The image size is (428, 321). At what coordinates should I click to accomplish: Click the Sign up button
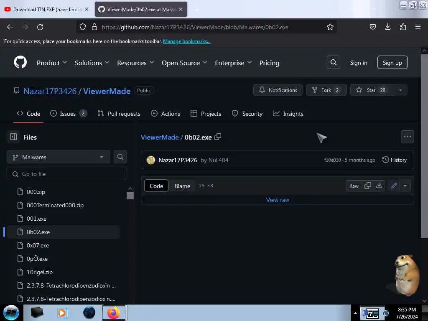[x=392, y=63]
